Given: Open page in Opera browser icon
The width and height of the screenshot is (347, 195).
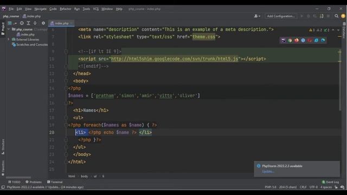Looking at the screenshot, I should coord(310,40).
